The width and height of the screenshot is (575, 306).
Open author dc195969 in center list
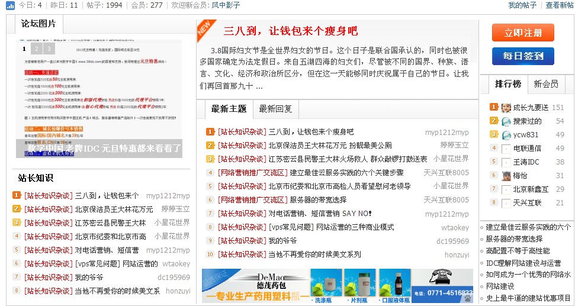(x=452, y=241)
